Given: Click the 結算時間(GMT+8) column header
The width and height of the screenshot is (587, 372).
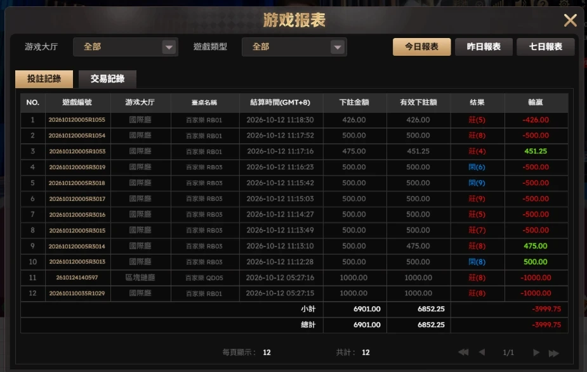Looking at the screenshot, I should (280, 103).
